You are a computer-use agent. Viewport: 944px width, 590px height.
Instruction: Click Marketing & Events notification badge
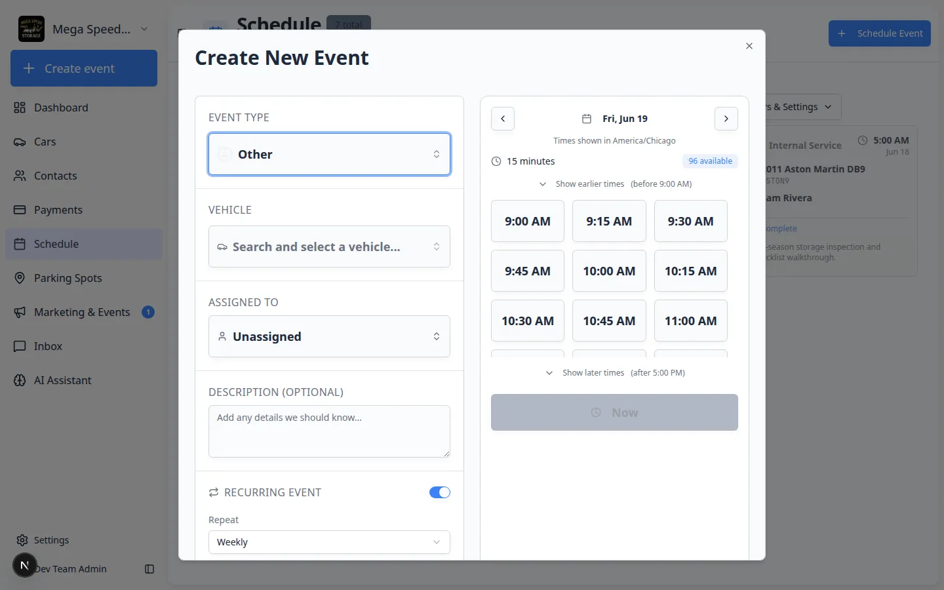[x=148, y=312]
